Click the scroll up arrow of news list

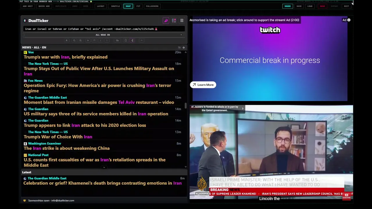click(185, 52)
